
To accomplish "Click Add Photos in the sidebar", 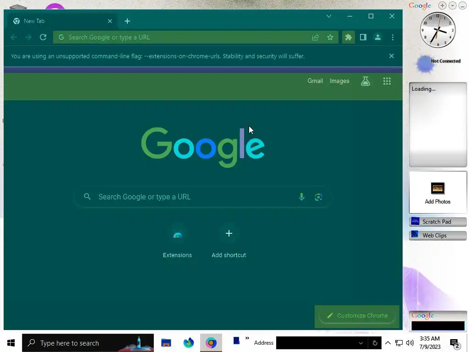I will point(437,192).
